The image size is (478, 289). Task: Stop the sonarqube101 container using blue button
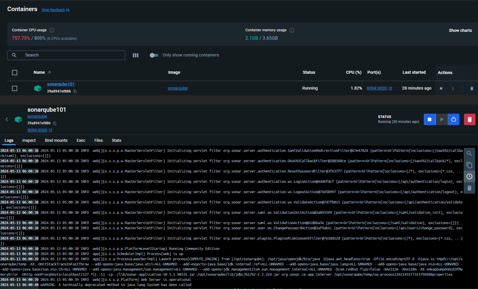[430, 119]
